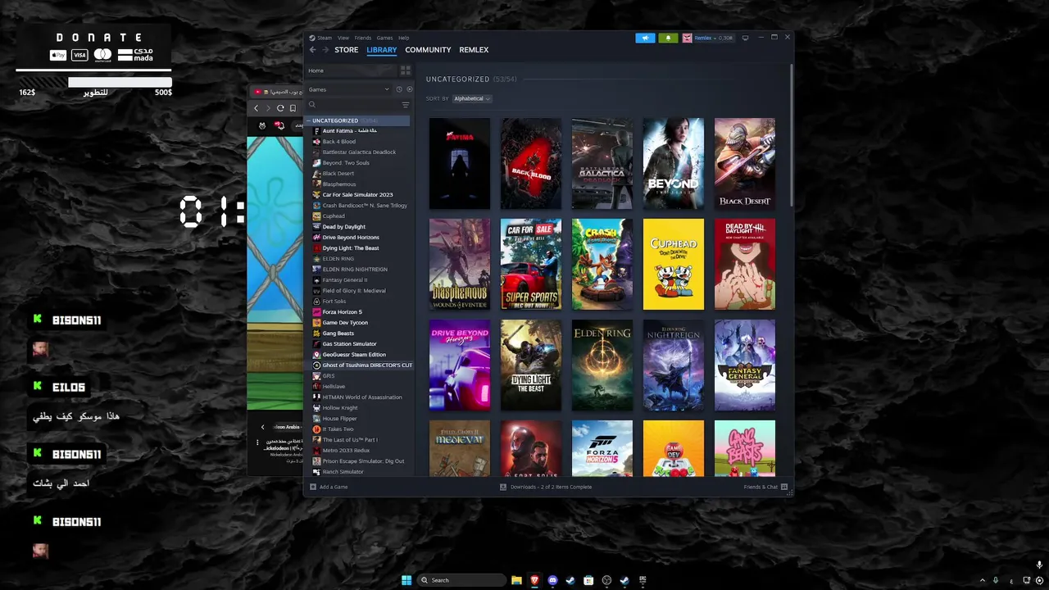The image size is (1049, 590).
Task: Open the REMLEX profile tab
Action: point(474,50)
